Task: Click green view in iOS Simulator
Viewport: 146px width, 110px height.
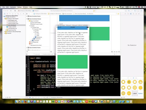Action: (x=72, y=62)
